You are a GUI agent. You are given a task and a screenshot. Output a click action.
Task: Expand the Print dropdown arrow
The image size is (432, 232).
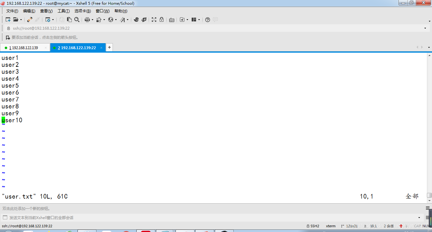92,20
